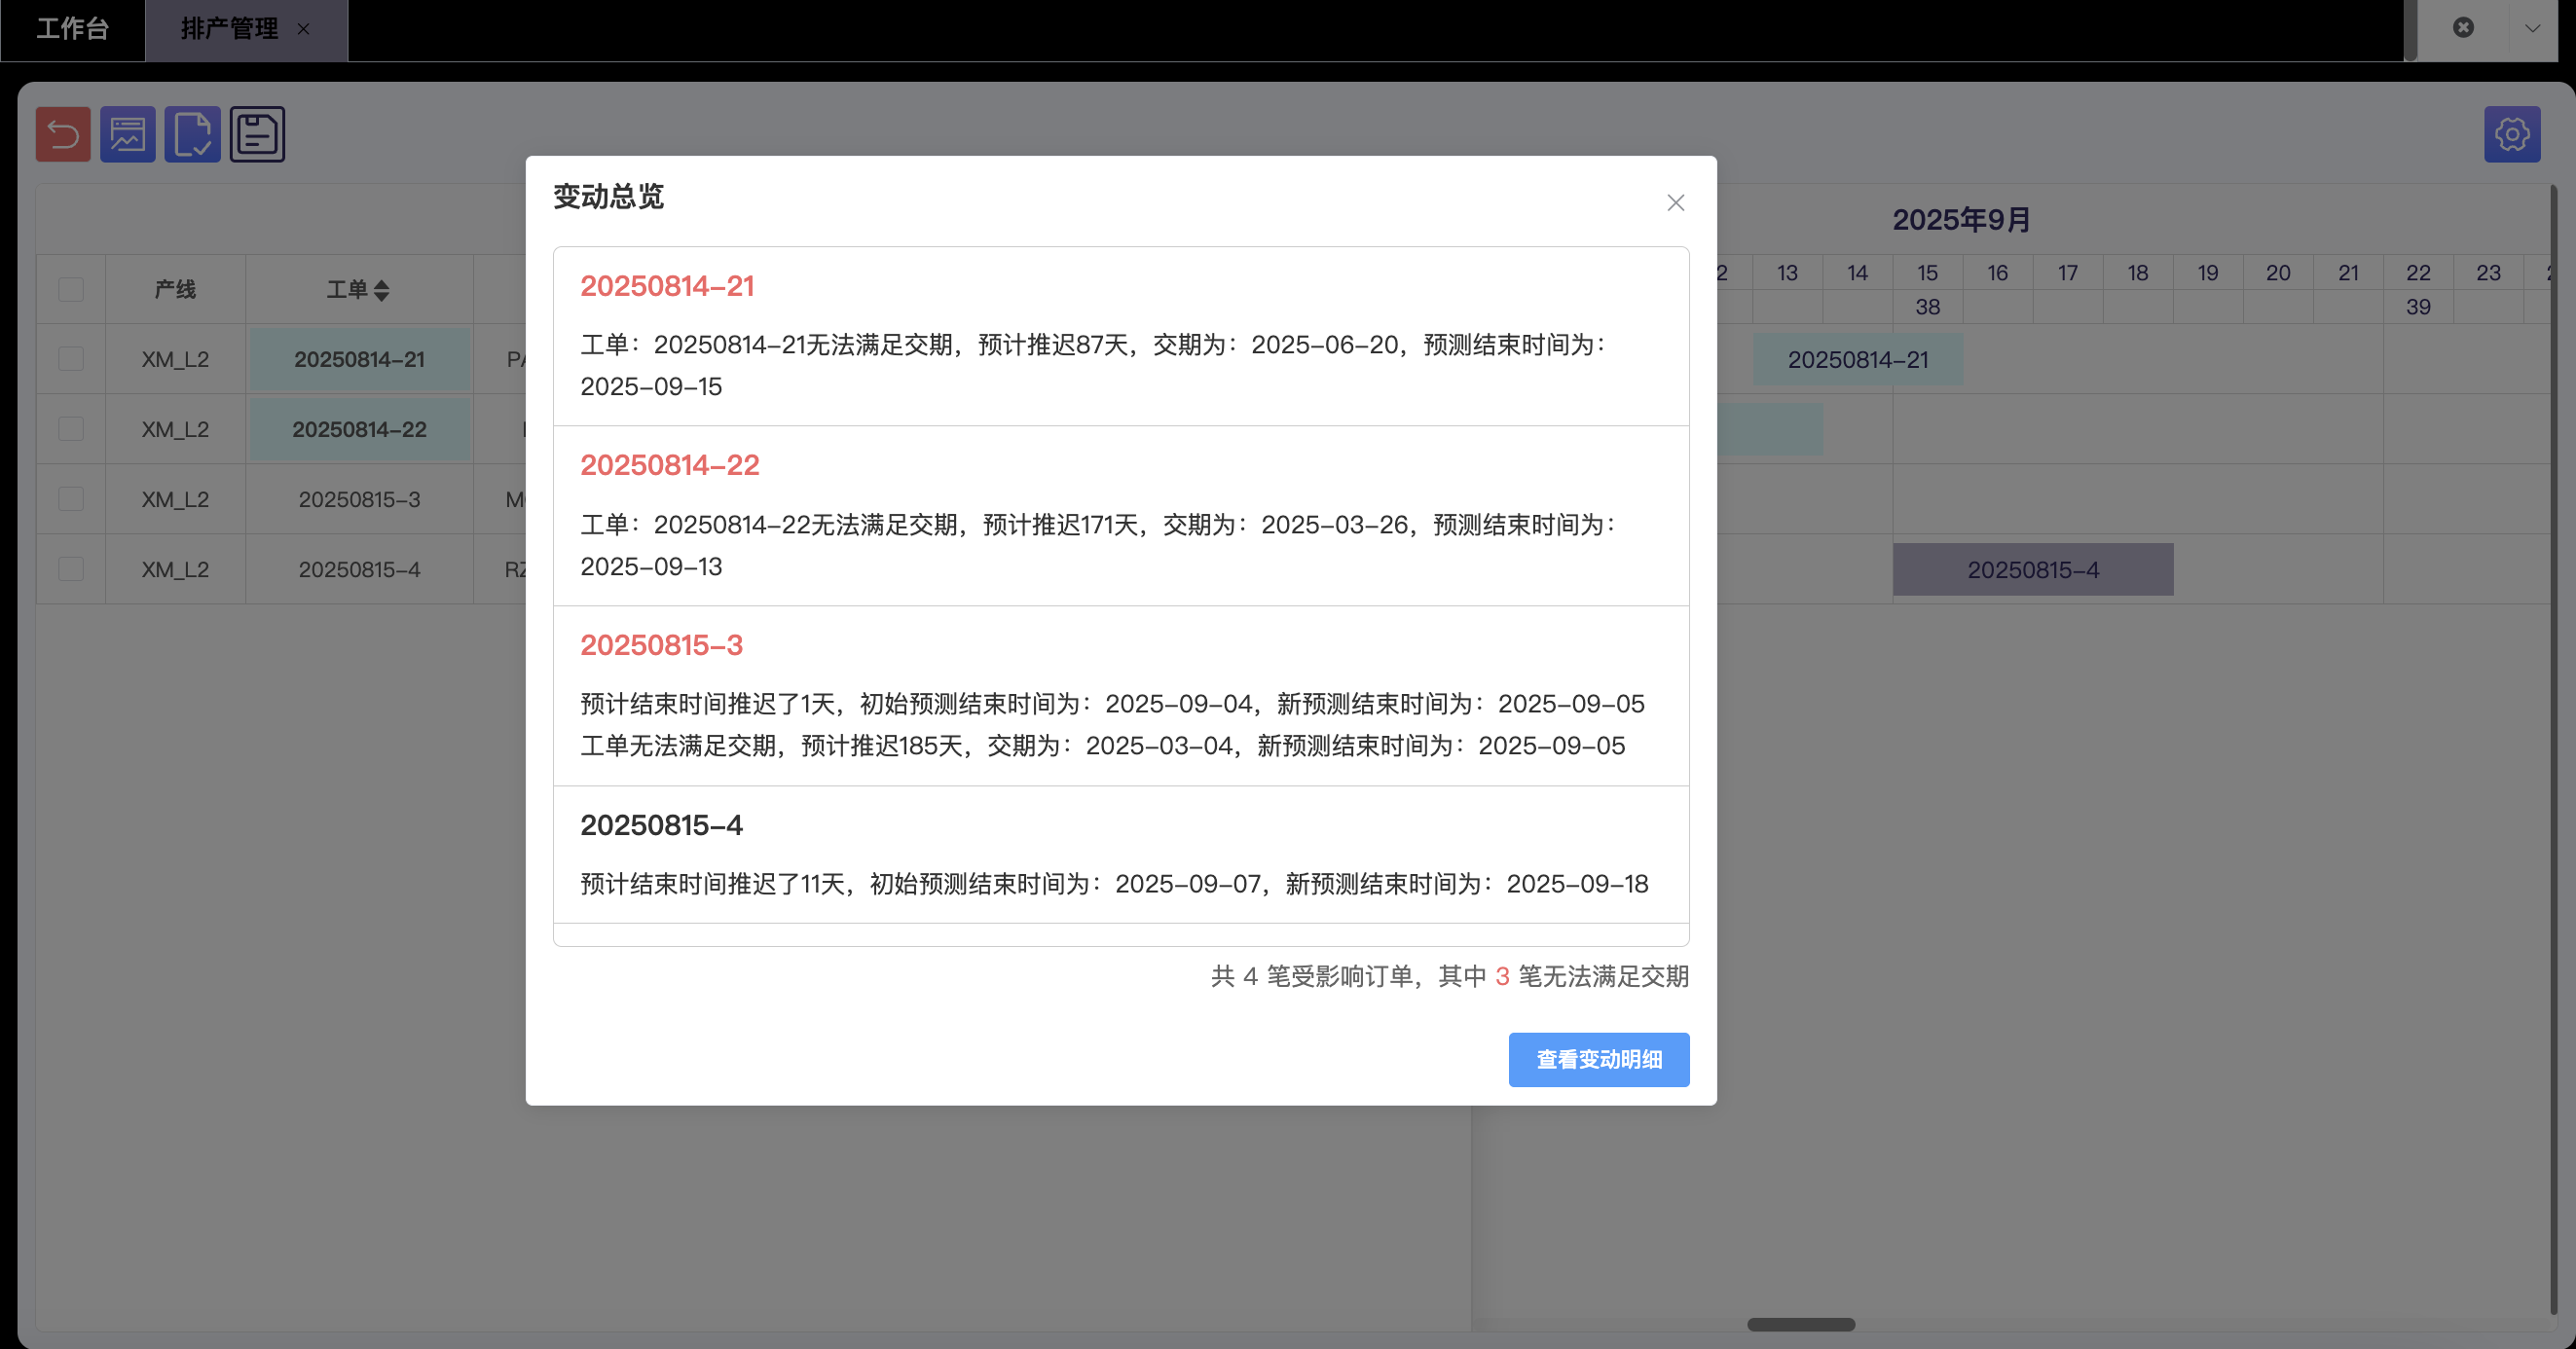
Task: Click the red 20250814-22 order heading
Action: click(669, 465)
